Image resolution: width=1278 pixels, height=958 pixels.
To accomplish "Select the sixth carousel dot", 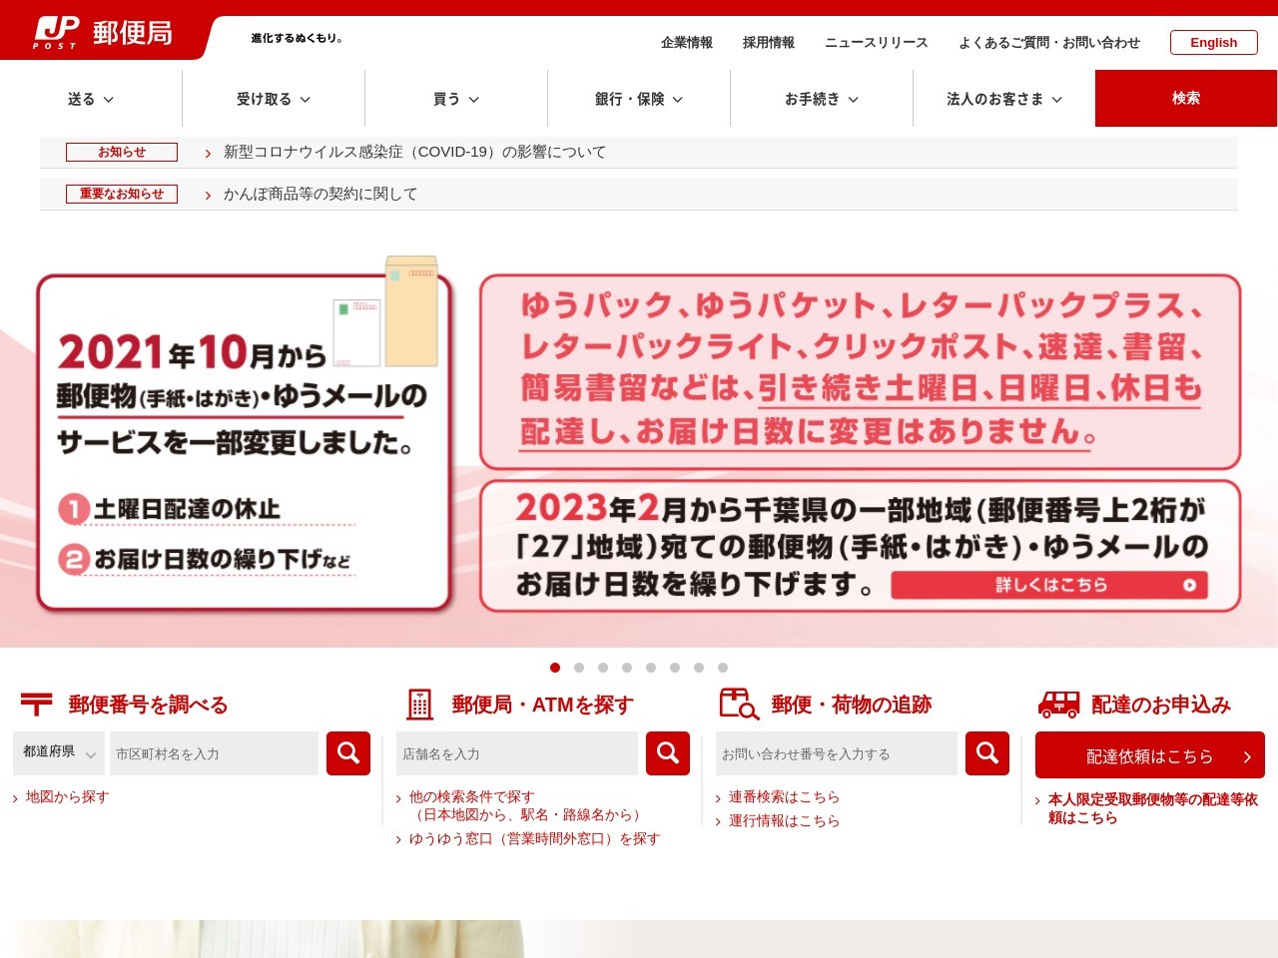I will 675,668.
